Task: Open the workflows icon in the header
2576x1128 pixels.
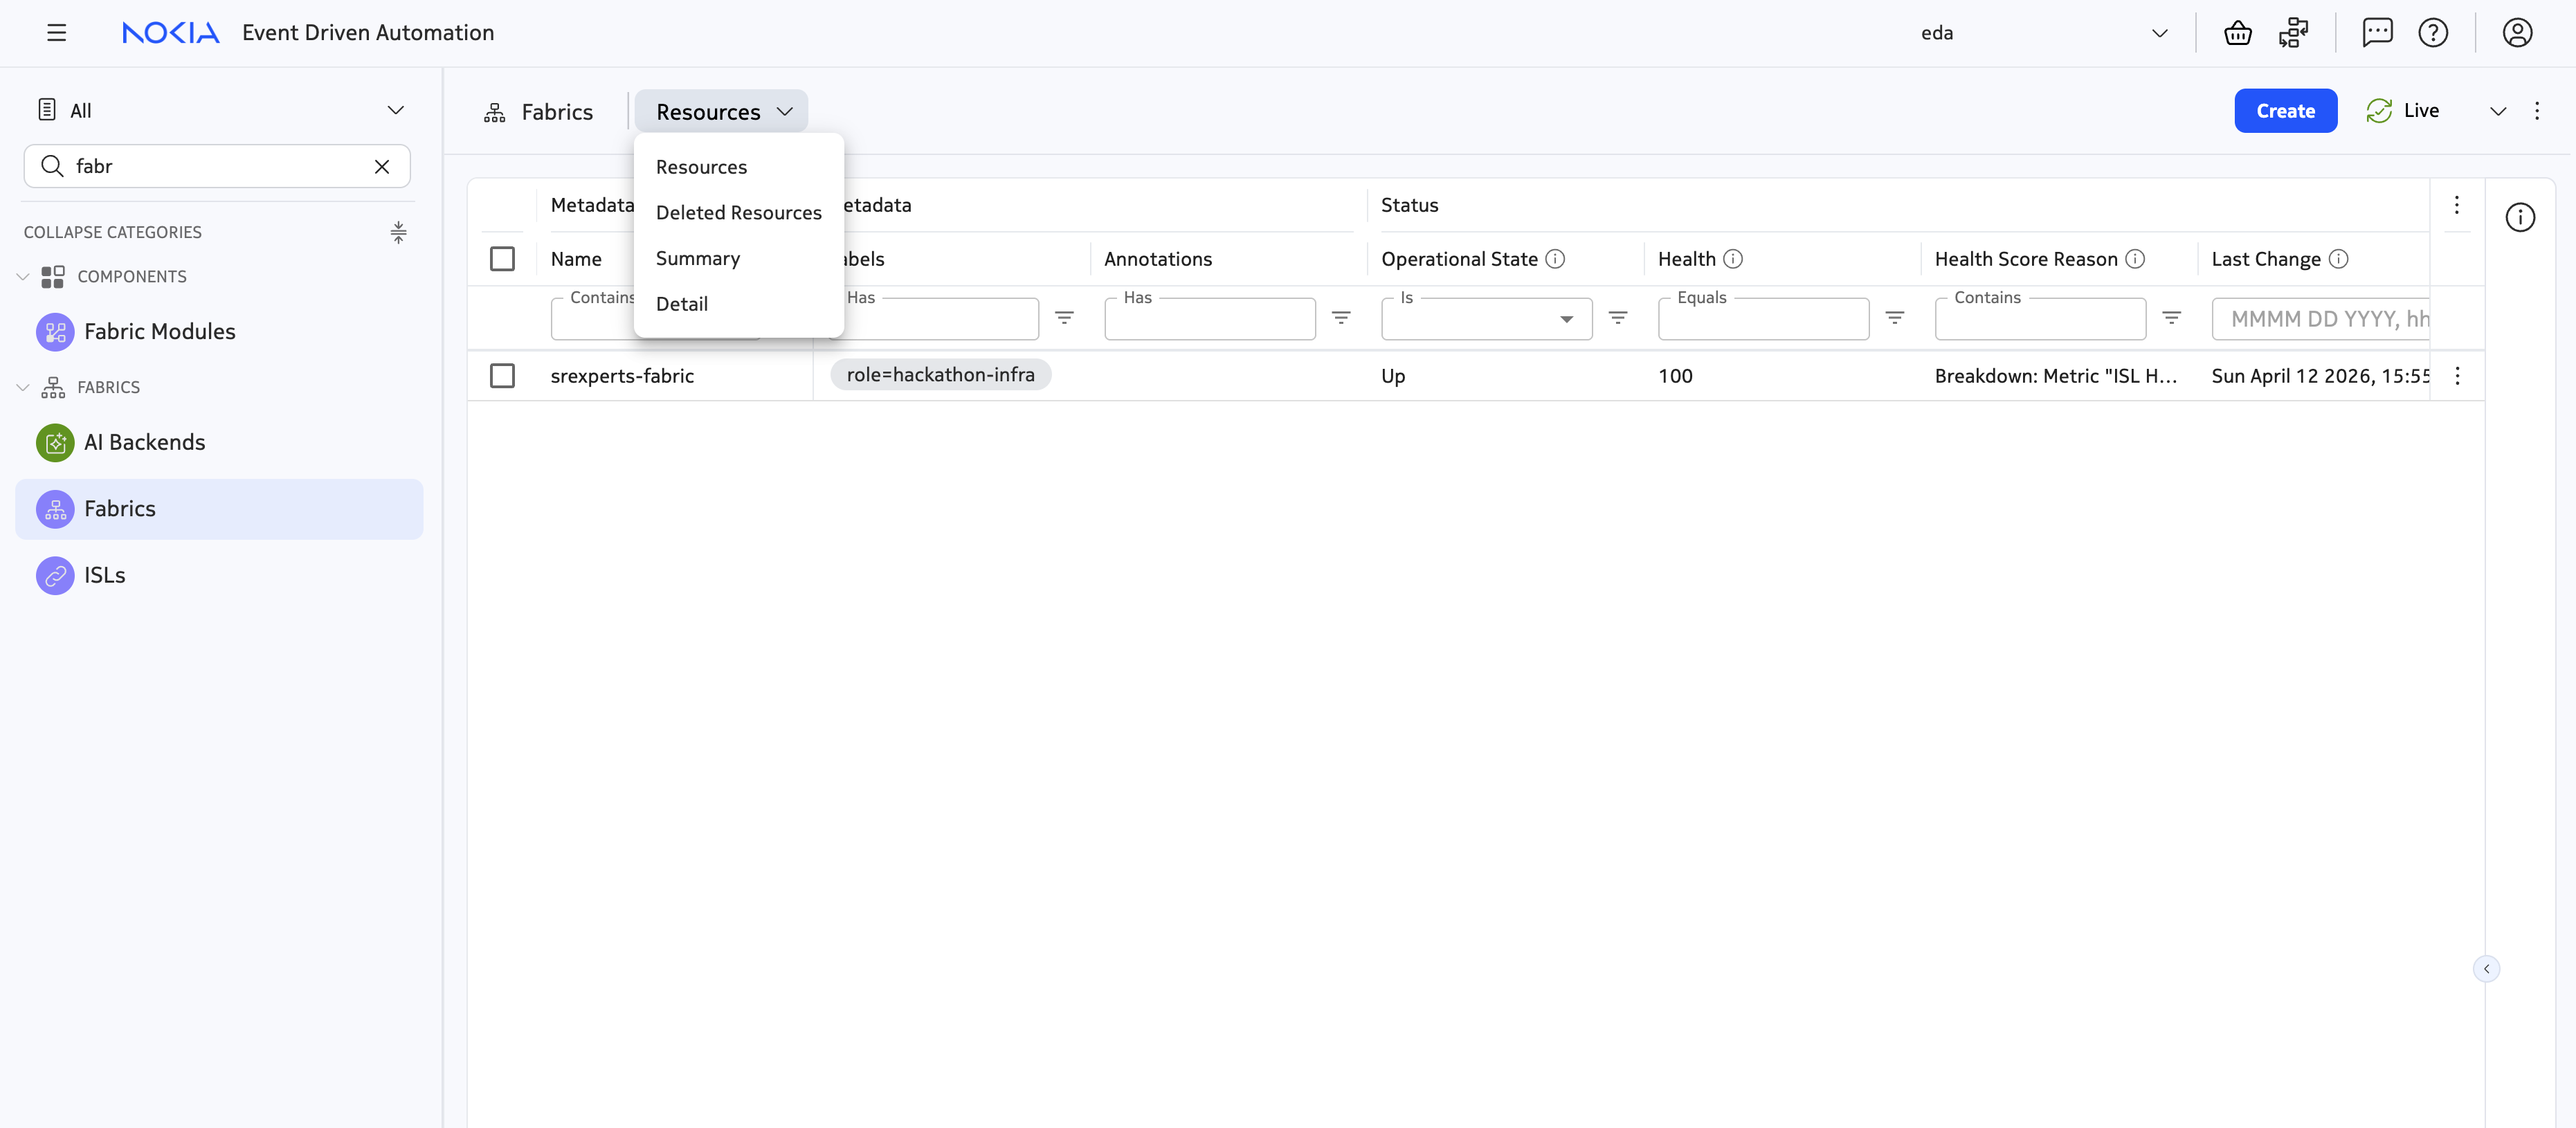Action: coord(2293,33)
